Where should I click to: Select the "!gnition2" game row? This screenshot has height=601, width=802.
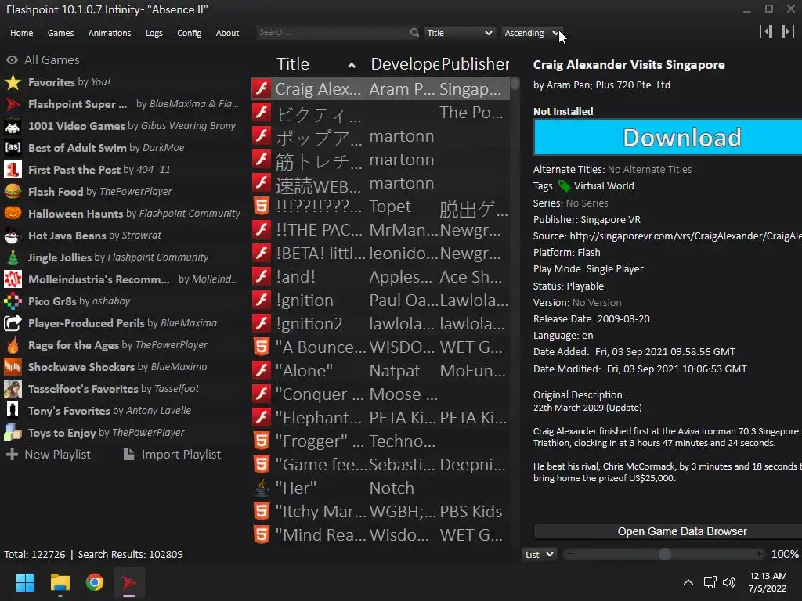tap(381, 324)
